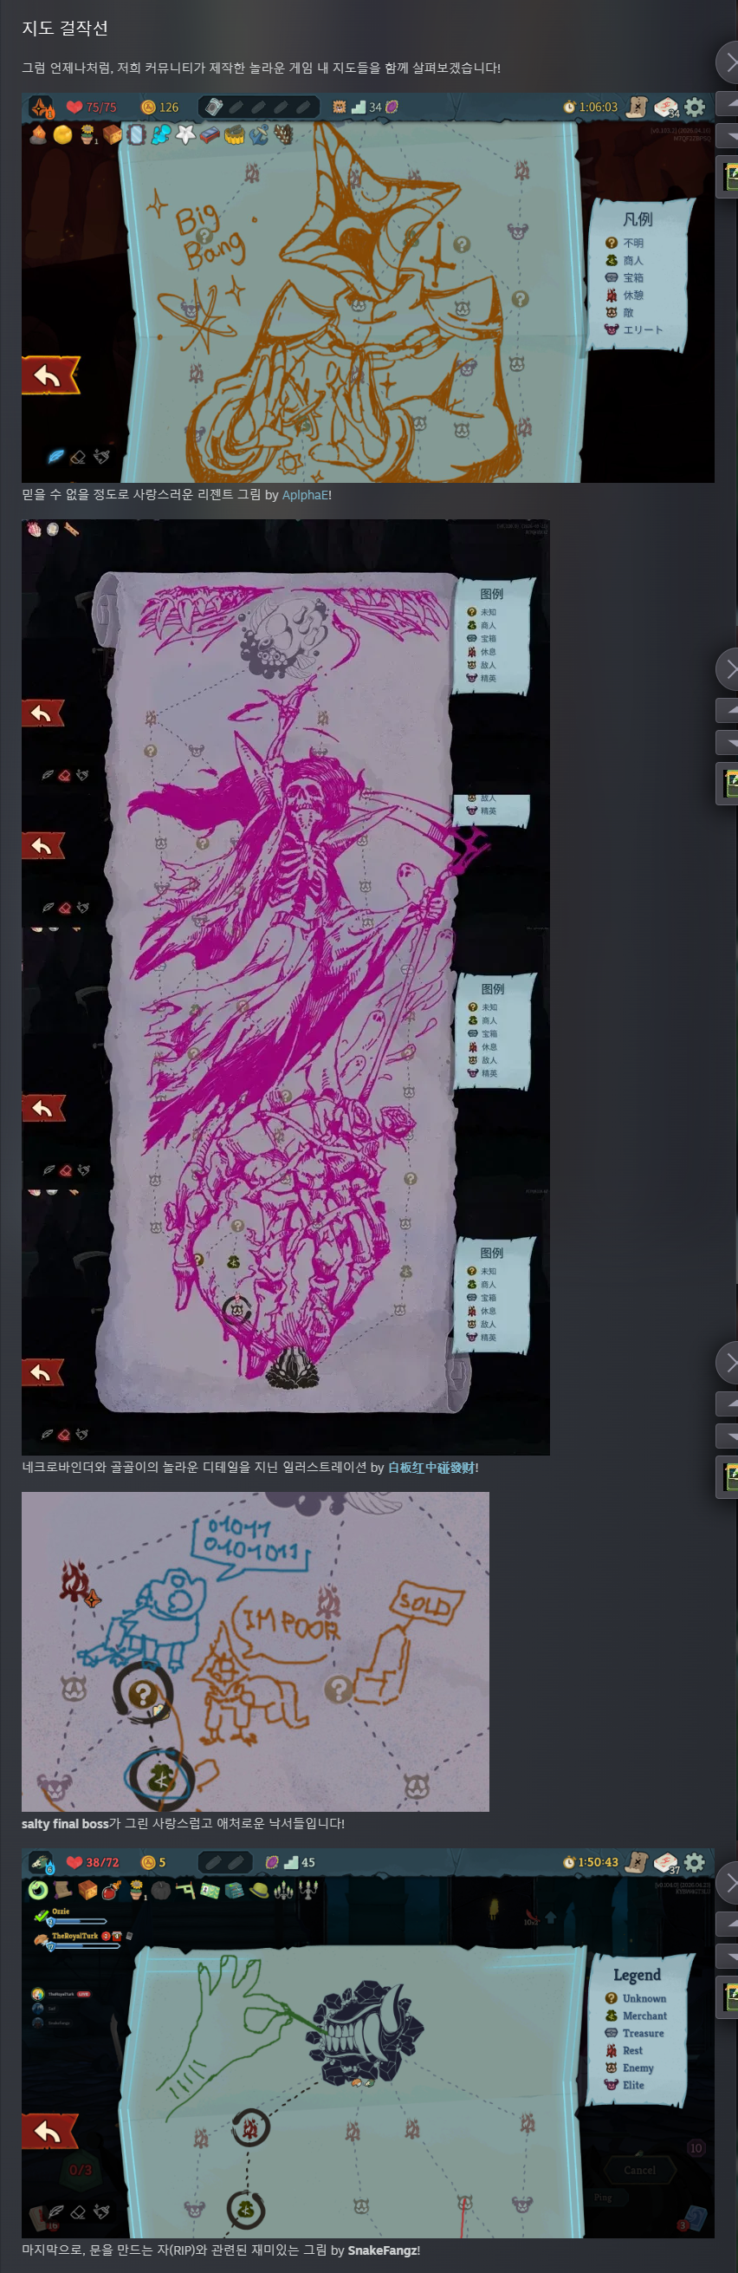Click settings gear beside 1:06:03 timer
Screen dimensions: 738x2273
tap(695, 107)
